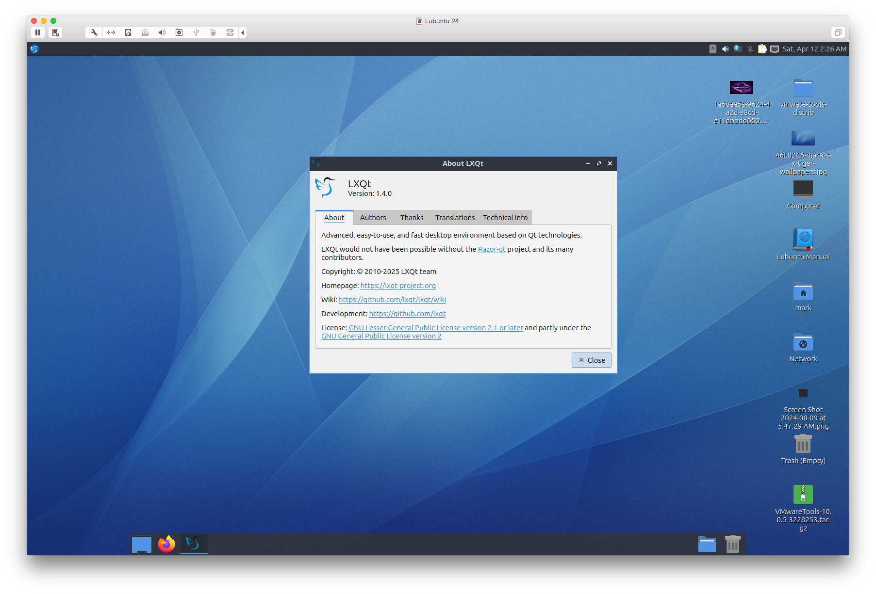Open the panel volume control
Viewport: 876px width, 594px height.
[726, 49]
